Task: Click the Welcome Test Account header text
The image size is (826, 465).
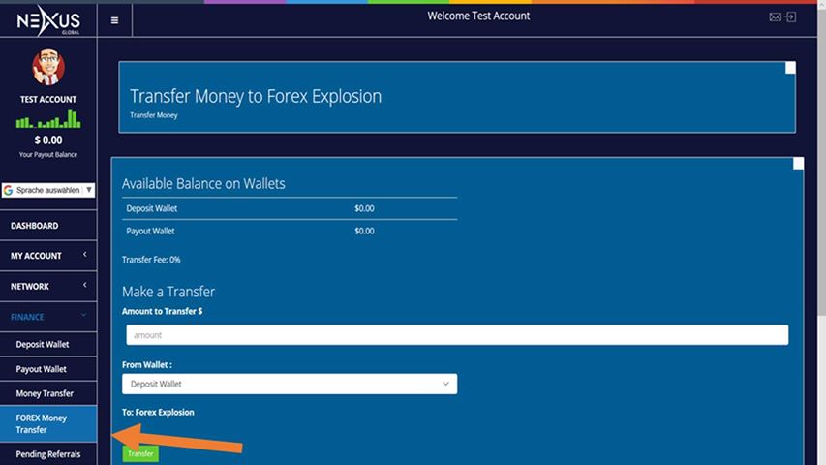Action: [478, 15]
